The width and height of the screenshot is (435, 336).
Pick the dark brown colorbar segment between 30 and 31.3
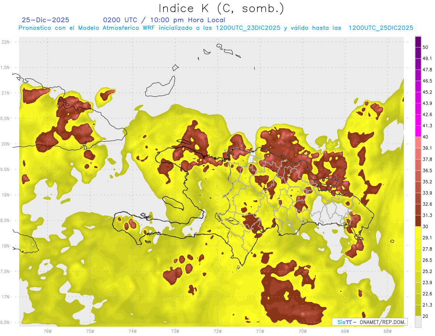[418, 221]
